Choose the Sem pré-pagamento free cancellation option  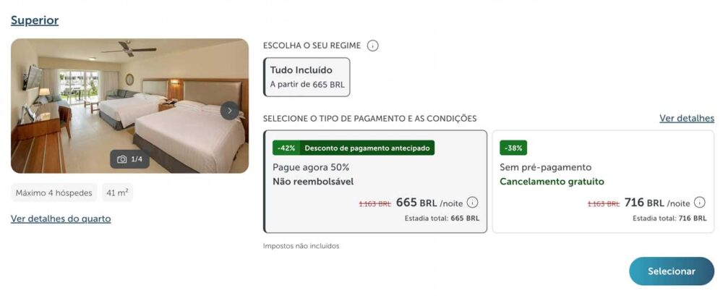point(602,182)
